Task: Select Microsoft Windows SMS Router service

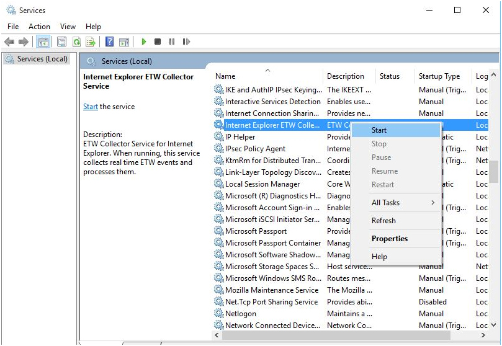Action: 351,278
